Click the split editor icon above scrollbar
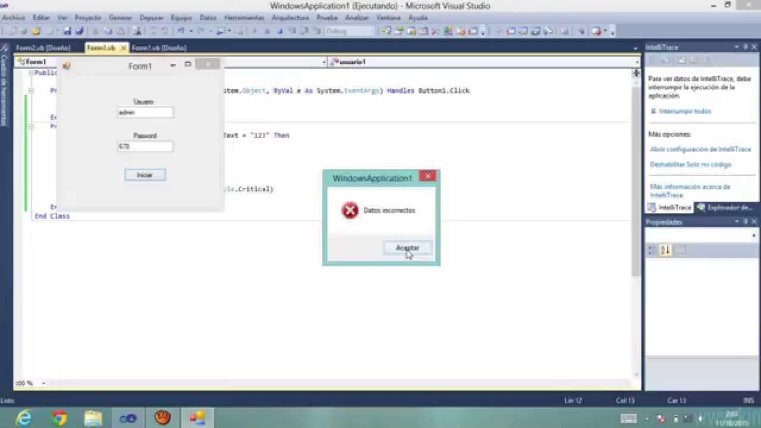The height and width of the screenshot is (428, 761). (x=636, y=73)
